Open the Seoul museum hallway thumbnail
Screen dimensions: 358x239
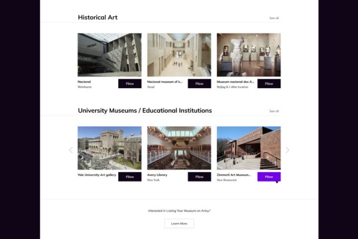tap(179, 55)
